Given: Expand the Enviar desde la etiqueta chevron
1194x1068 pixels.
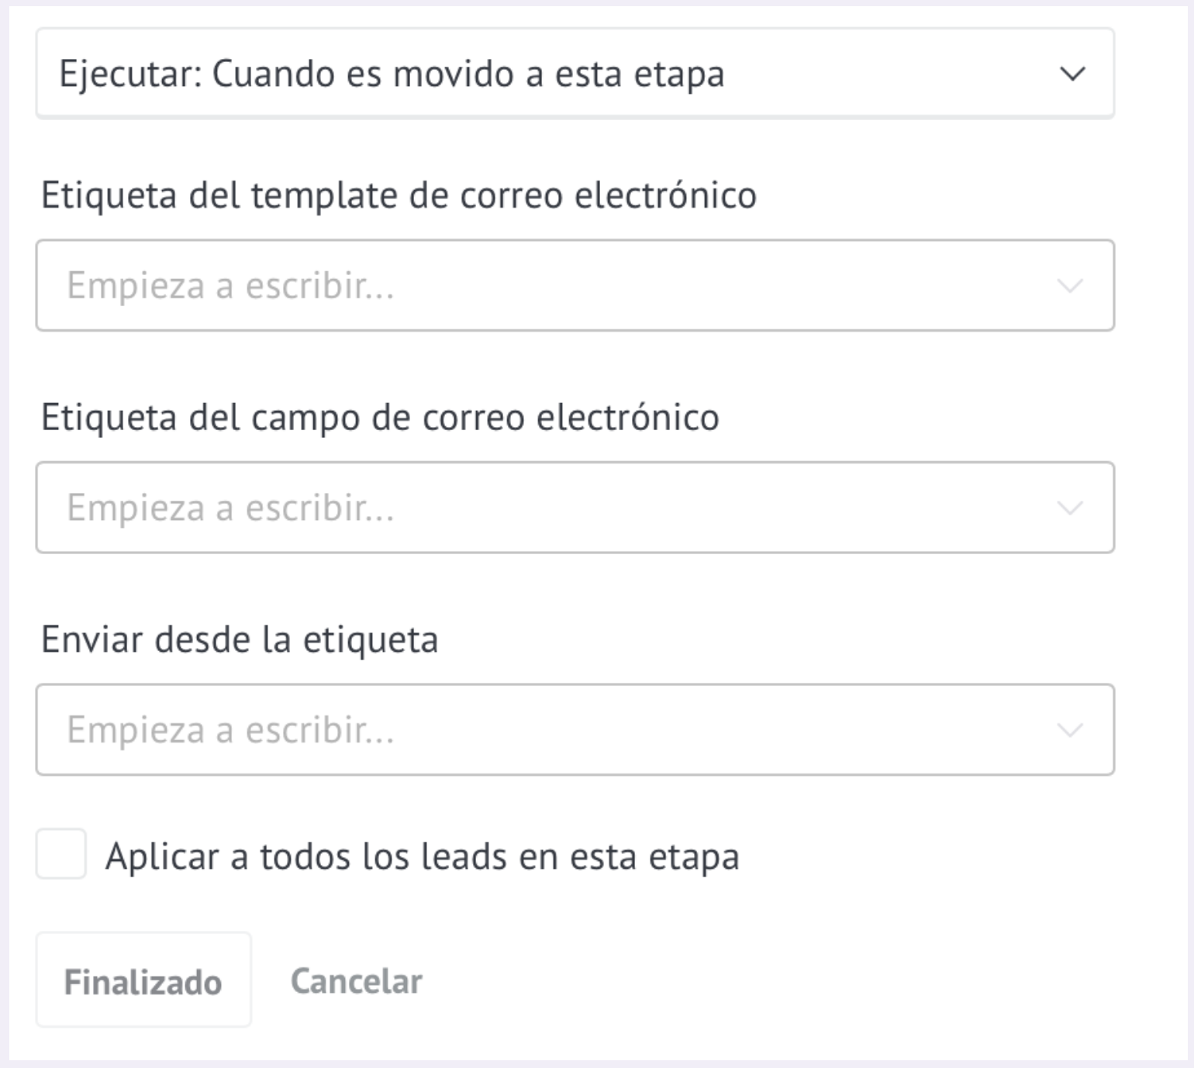Looking at the screenshot, I should tap(1070, 730).
